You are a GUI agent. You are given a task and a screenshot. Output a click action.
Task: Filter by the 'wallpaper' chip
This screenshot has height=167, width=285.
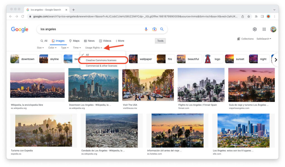(x=142, y=59)
